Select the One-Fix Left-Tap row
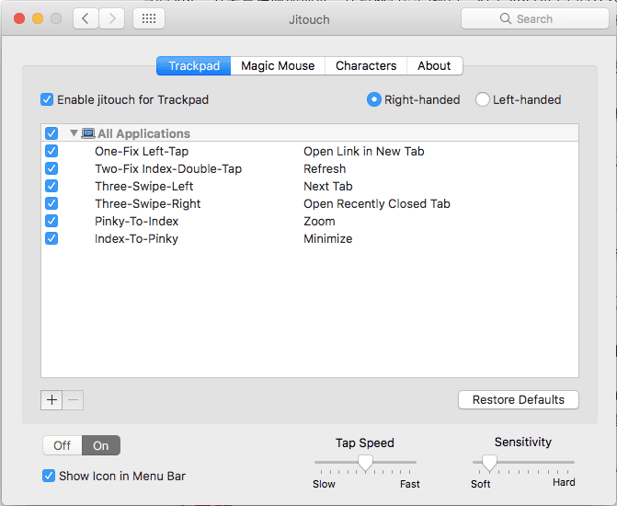The image size is (617, 506). click(310, 151)
